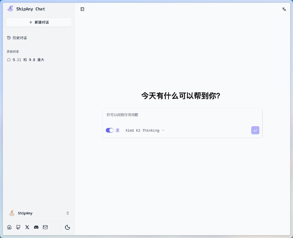Click the language switcher icon top right
Image resolution: width=293 pixels, height=238 pixels.
pyautogui.click(x=284, y=9)
